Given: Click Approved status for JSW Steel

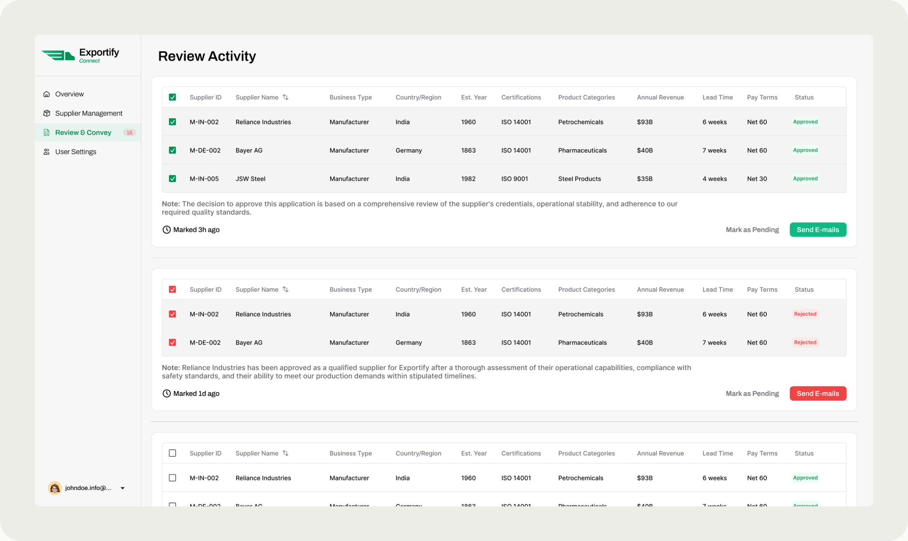Looking at the screenshot, I should click(805, 178).
